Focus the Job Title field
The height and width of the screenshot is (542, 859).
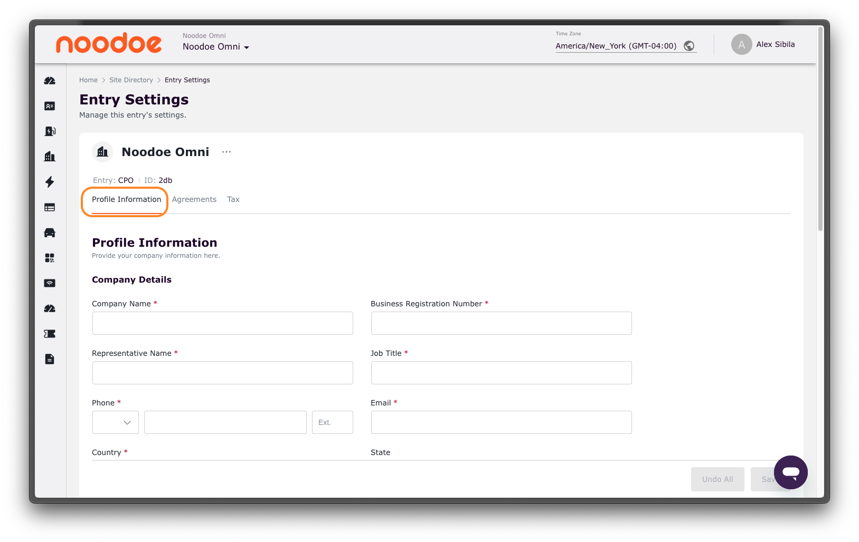[x=502, y=373]
